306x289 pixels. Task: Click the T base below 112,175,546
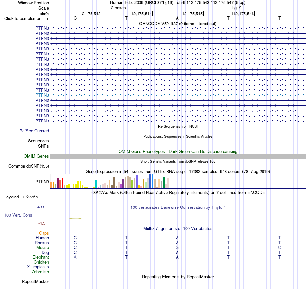(x=228, y=18)
